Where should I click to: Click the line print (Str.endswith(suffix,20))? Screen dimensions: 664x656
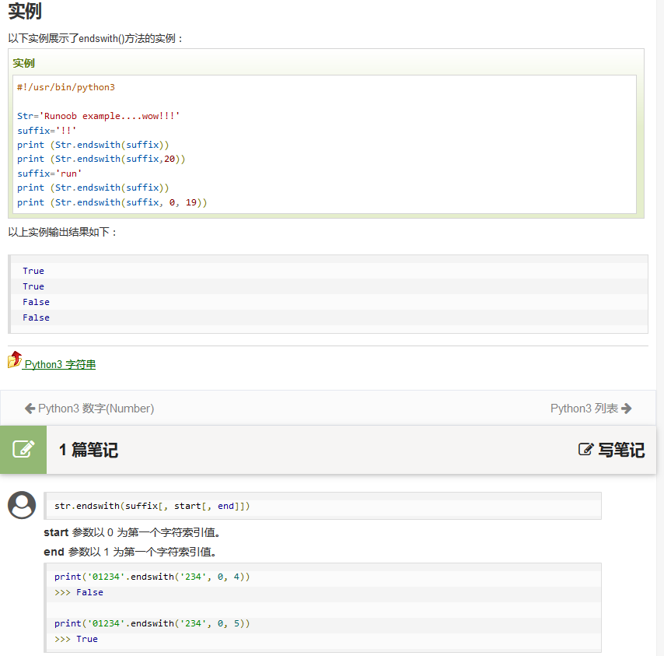(101, 159)
